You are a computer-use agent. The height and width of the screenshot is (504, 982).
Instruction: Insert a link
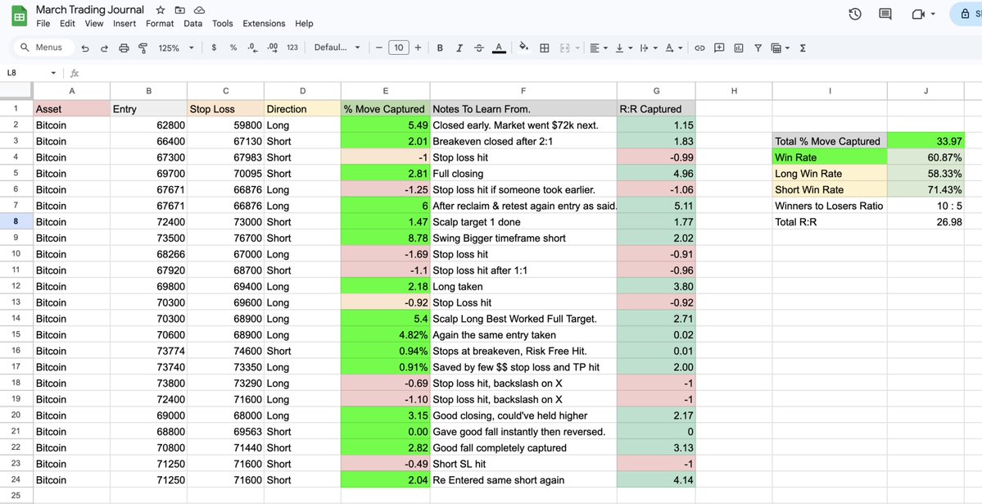click(699, 48)
